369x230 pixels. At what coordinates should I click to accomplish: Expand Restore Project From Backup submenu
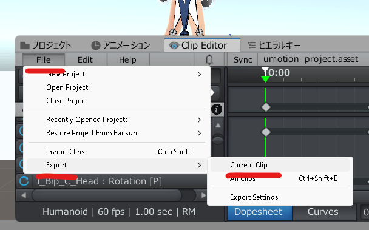[117, 133]
